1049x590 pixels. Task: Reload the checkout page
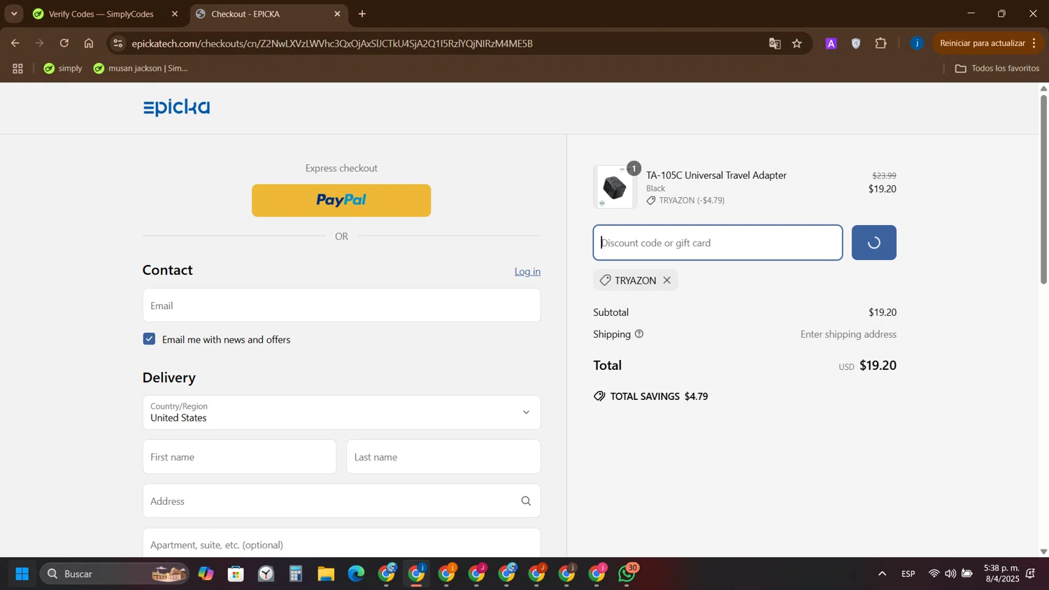(64, 43)
